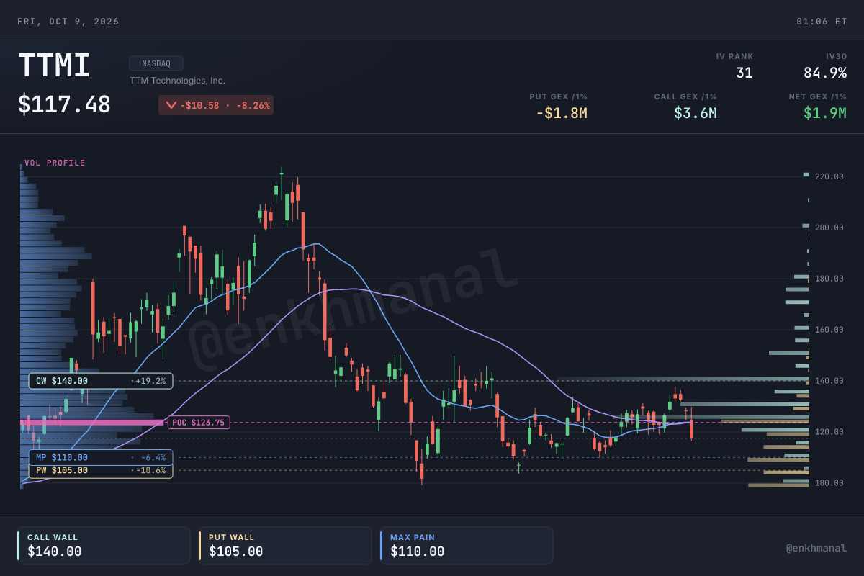The height and width of the screenshot is (576, 864).
Task: Click the CALL GEX /1% heading
Action: tap(685, 96)
